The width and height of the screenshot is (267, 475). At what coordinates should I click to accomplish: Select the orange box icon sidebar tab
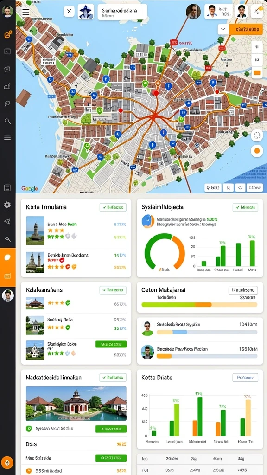pos(7,276)
